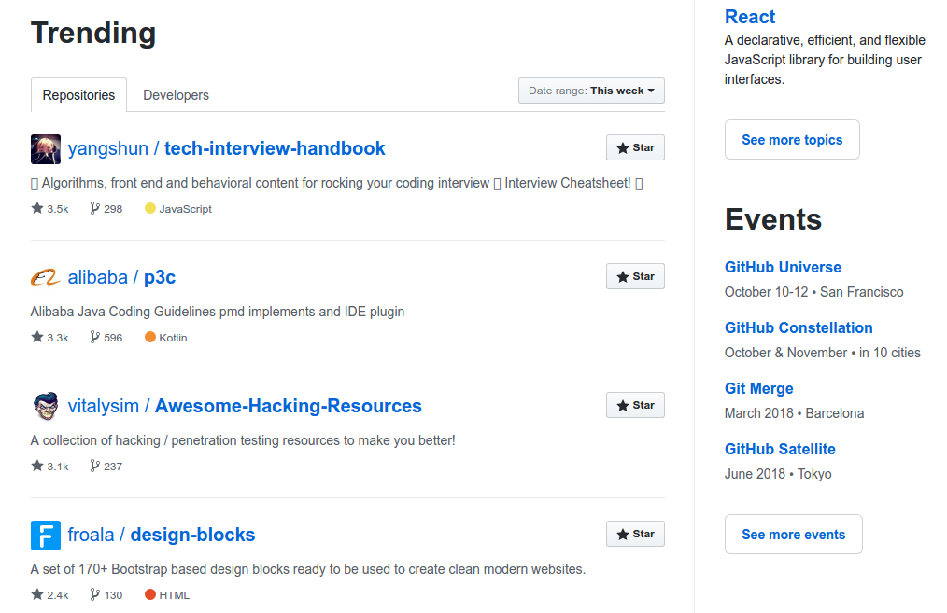Image resolution: width=947 pixels, height=613 pixels.
Task: Switch to the Repositories tab
Action: (x=78, y=95)
